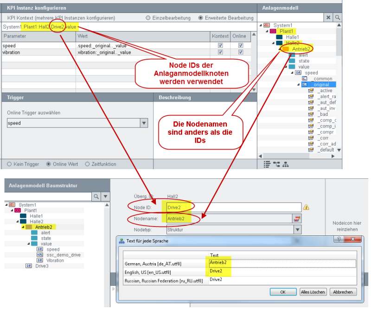Clear Anlagenmodell search with X icon

coord(328,17)
